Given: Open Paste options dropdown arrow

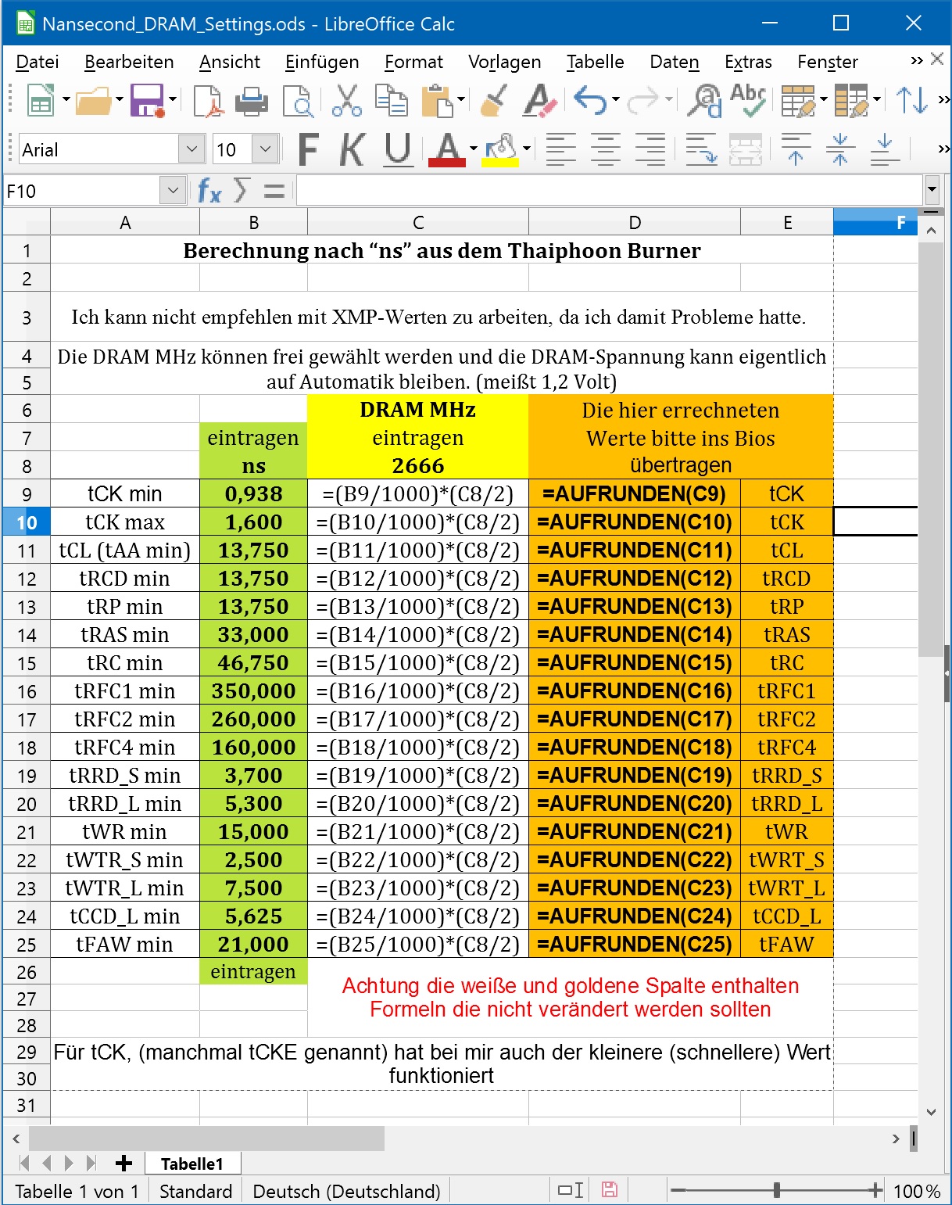Looking at the screenshot, I should 461,100.
